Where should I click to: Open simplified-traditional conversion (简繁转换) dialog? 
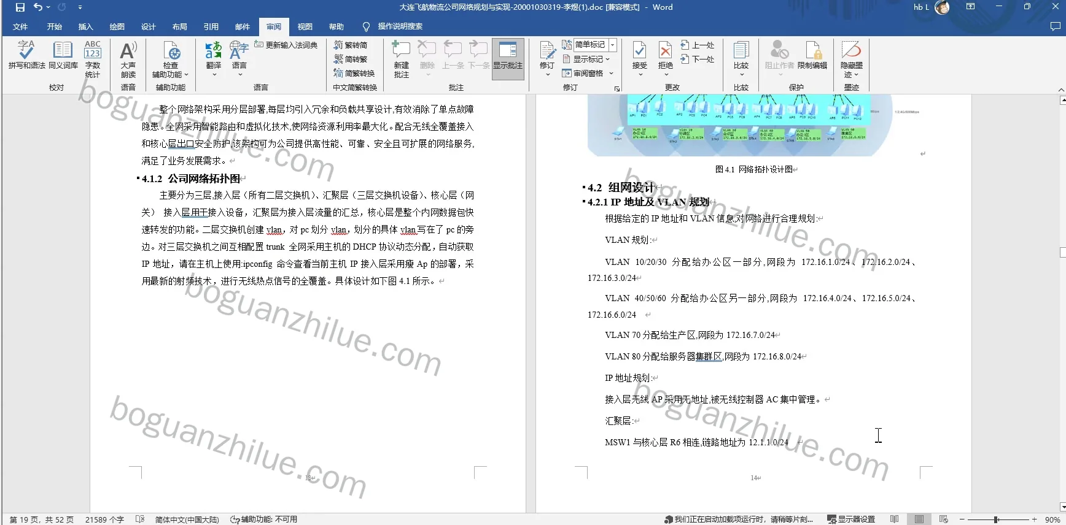pyautogui.click(x=354, y=73)
